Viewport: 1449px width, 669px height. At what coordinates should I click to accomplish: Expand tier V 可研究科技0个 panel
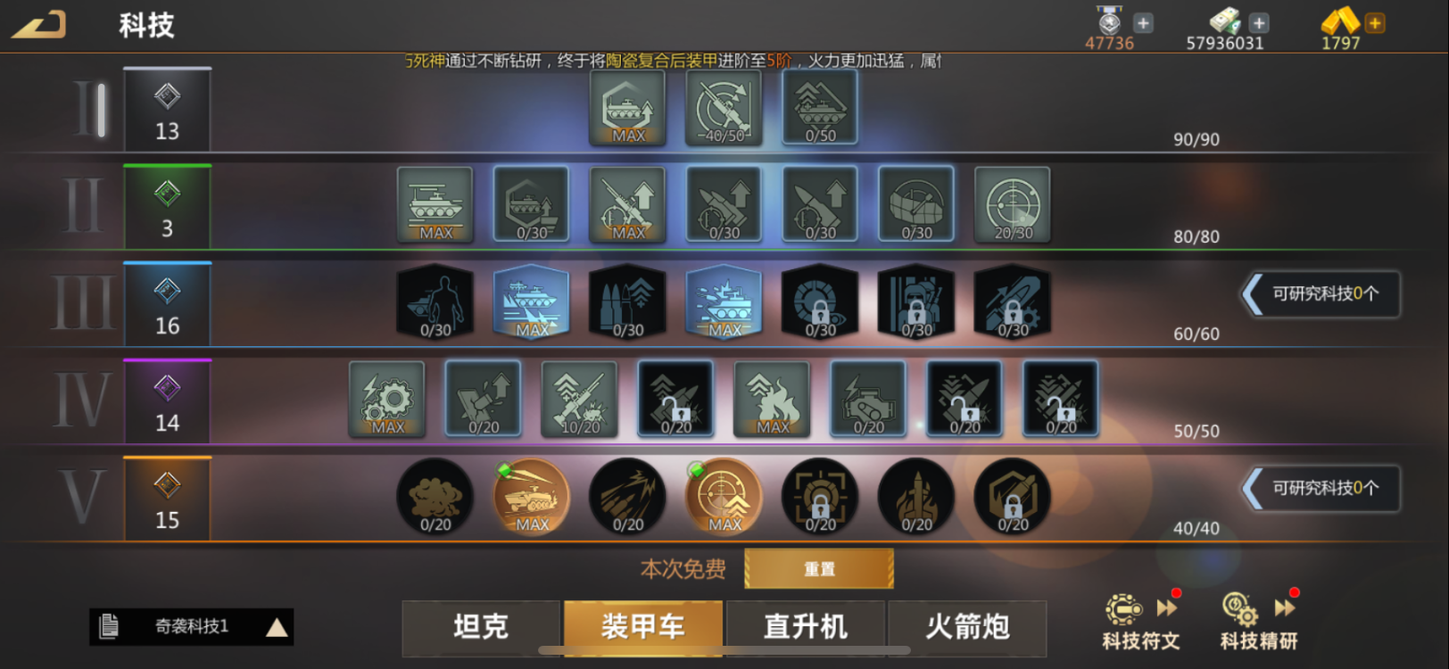click(1321, 488)
